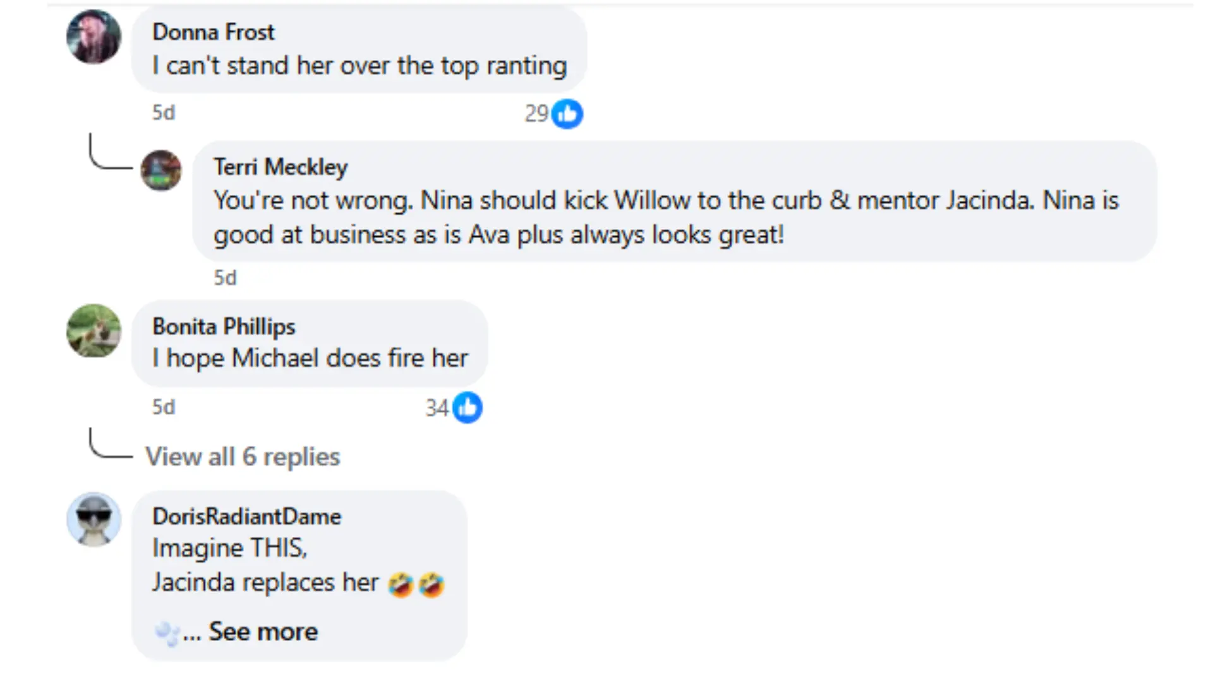Click the 5d timestamp under Bonita's comment
Viewport: 1213px width, 682px height.
pos(164,407)
